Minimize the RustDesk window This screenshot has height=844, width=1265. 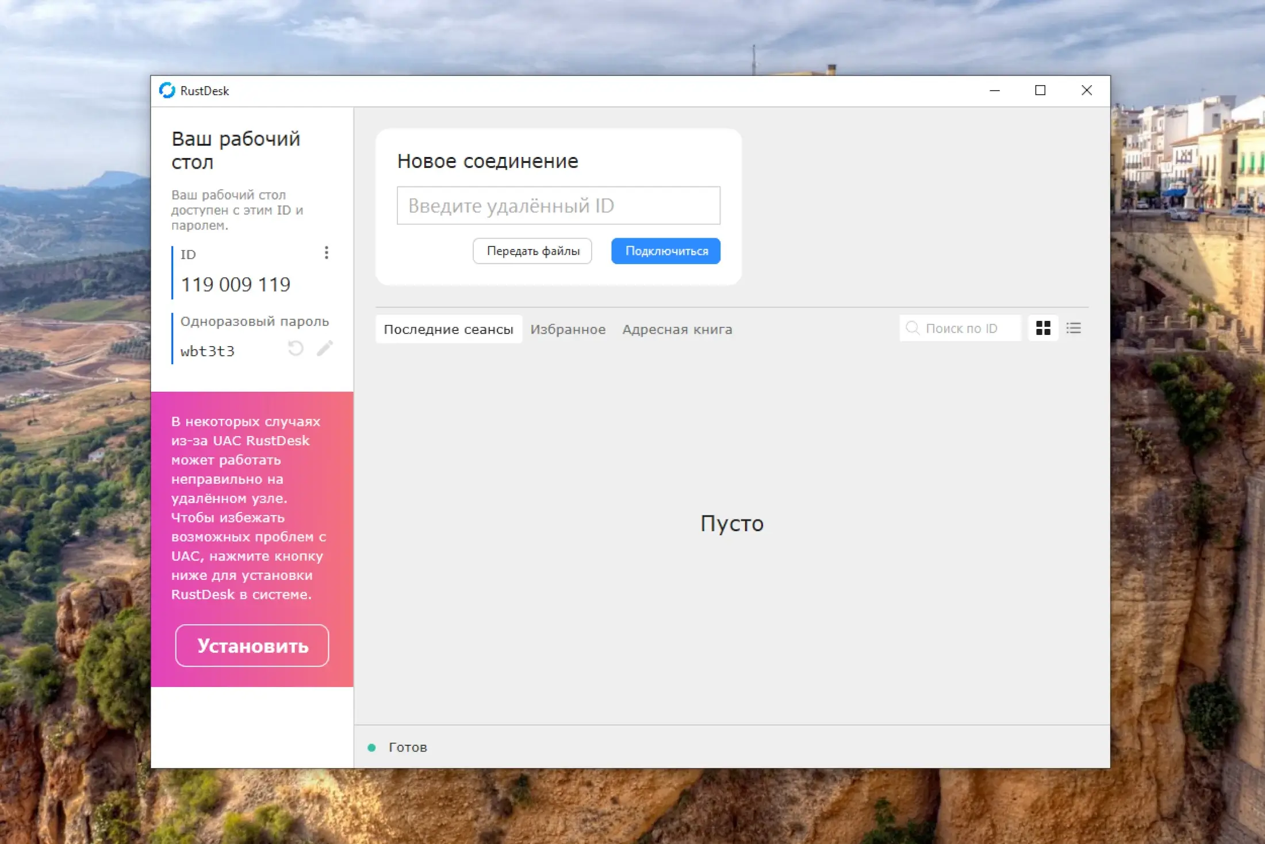tap(995, 90)
